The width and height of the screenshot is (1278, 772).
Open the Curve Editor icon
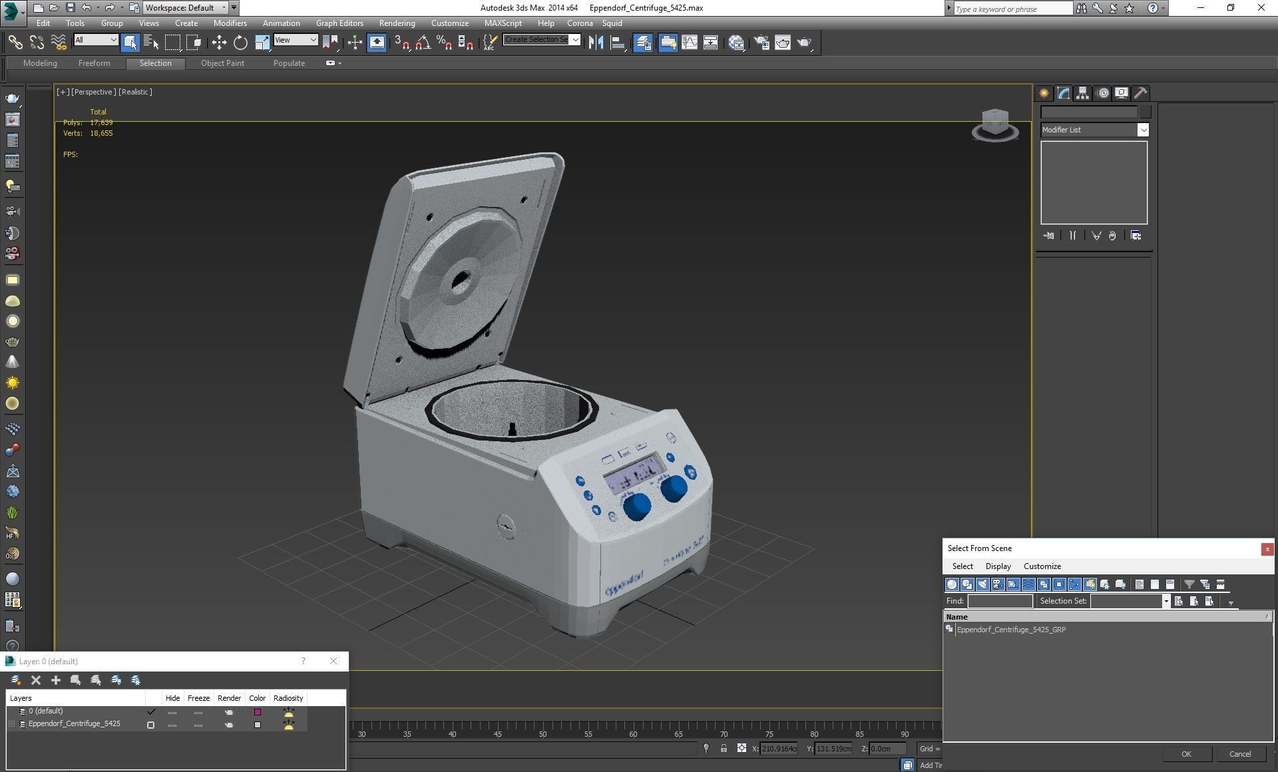(690, 43)
